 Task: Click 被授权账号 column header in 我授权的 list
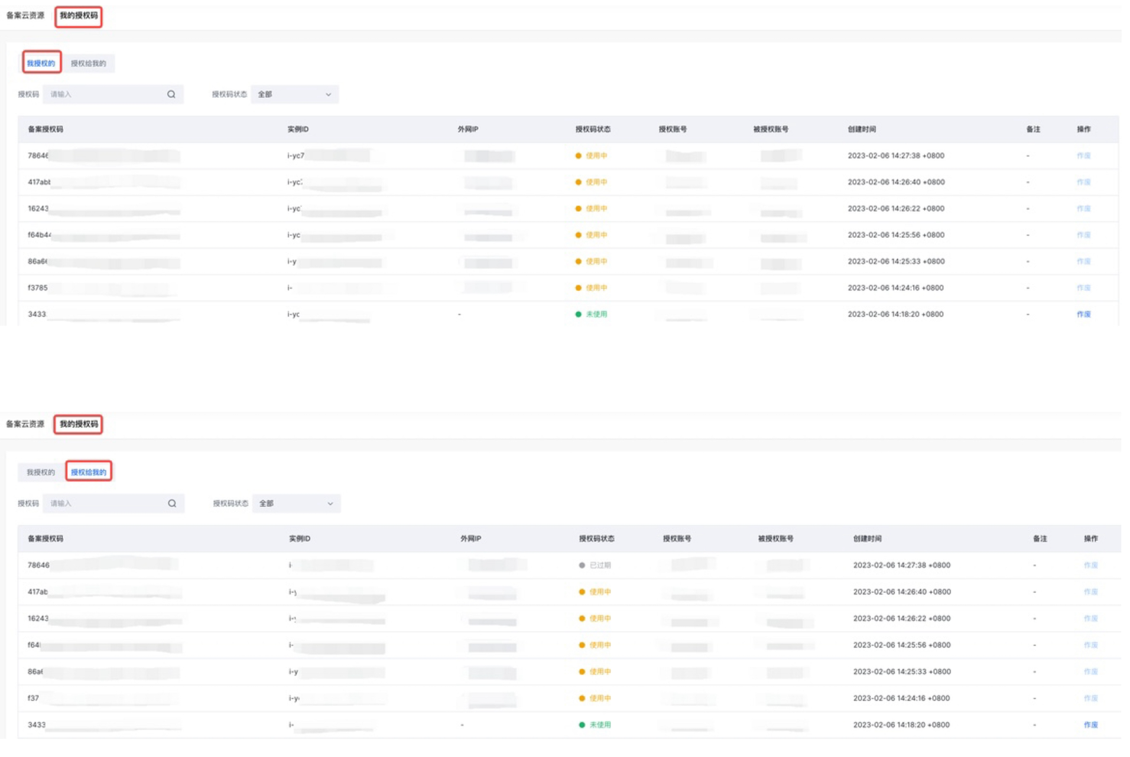coord(771,129)
